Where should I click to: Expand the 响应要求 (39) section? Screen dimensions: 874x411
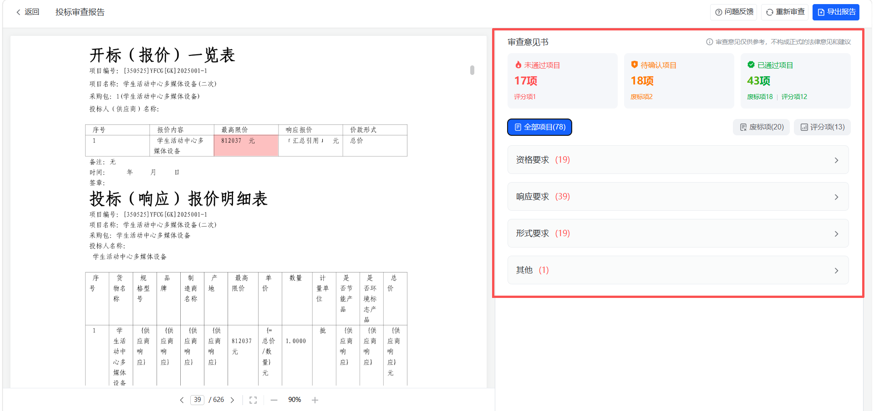pos(678,197)
